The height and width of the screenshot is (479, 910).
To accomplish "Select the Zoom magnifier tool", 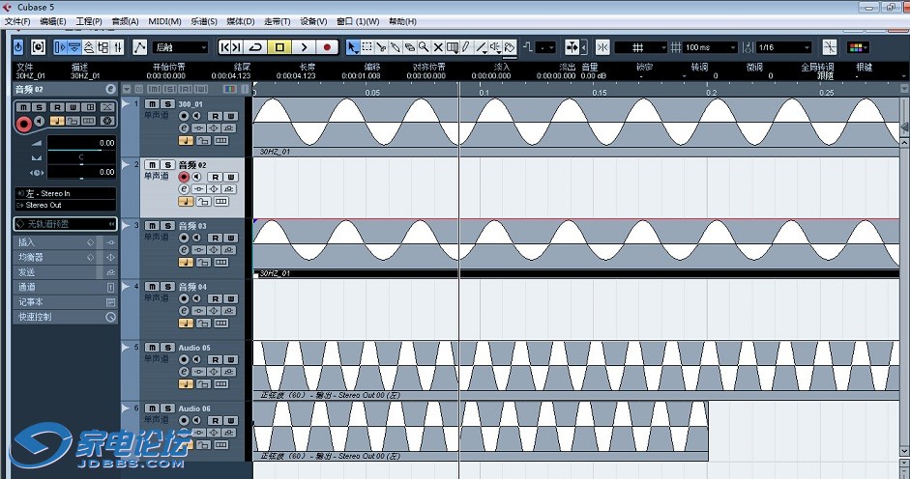I will 424,47.
